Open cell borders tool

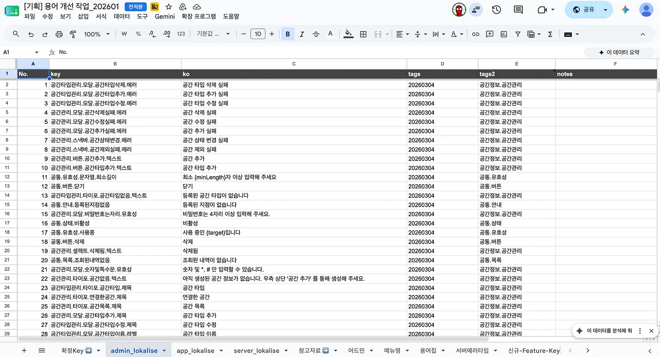pos(363,34)
